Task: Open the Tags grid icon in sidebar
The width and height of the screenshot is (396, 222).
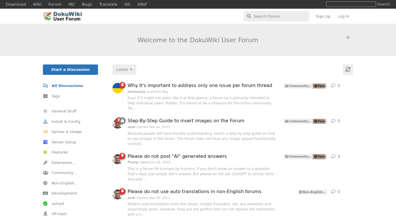Action: coord(45,96)
